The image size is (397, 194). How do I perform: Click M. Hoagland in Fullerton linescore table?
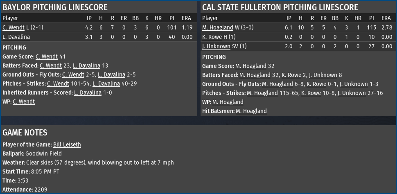(217, 27)
